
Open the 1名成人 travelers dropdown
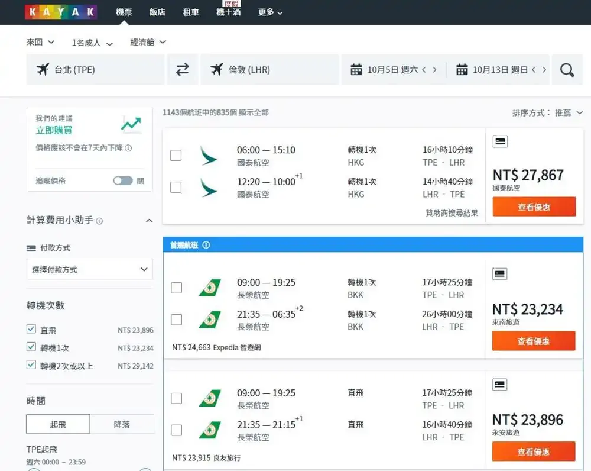pyautogui.click(x=92, y=43)
